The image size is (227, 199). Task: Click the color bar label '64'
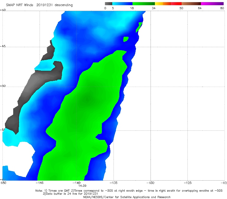[200, 8]
